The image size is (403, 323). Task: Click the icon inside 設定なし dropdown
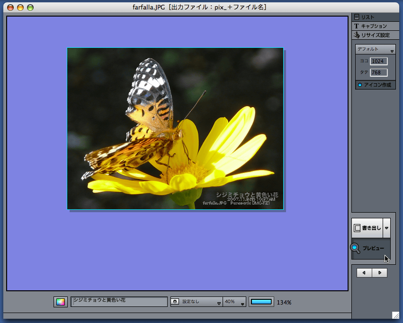(x=175, y=301)
